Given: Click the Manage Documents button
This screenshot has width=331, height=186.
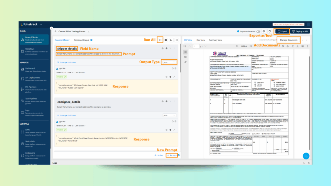Looking at the screenshot, I should (x=289, y=40).
